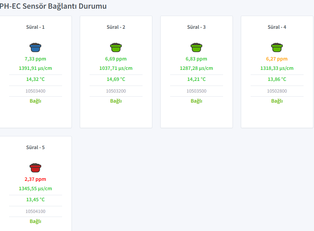The image size is (314, 231).
Task: Click the Süral - 5 card heading
Action: (35, 147)
